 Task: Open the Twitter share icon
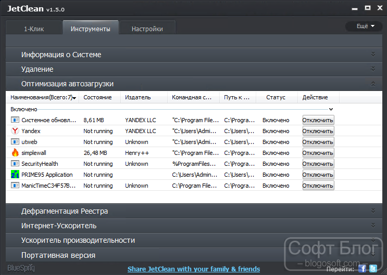tap(373, 269)
